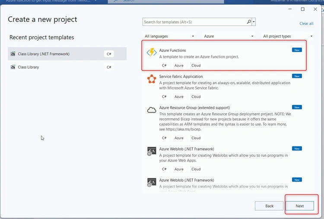324x219 pixels.
Task: Click the Service Fabric Application orange icon
Action: [x=152, y=79]
